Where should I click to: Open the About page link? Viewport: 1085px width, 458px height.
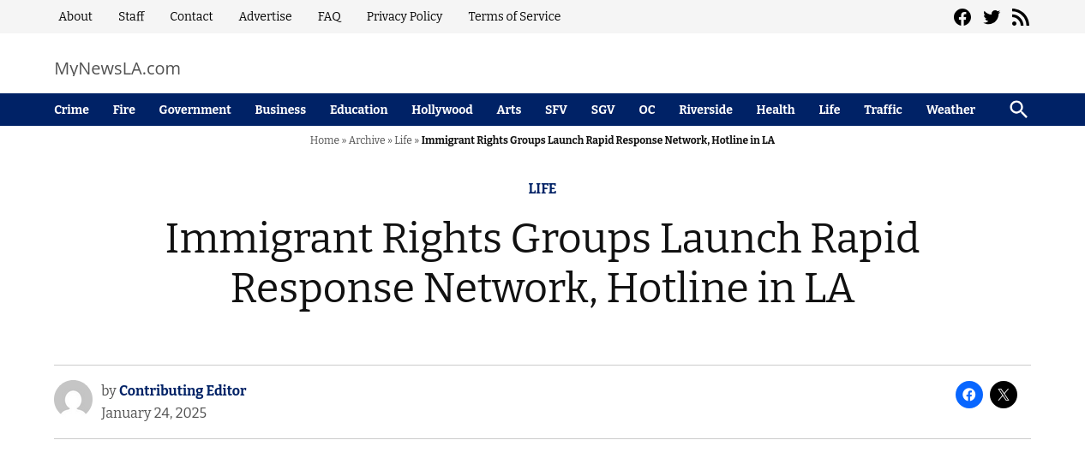75,16
